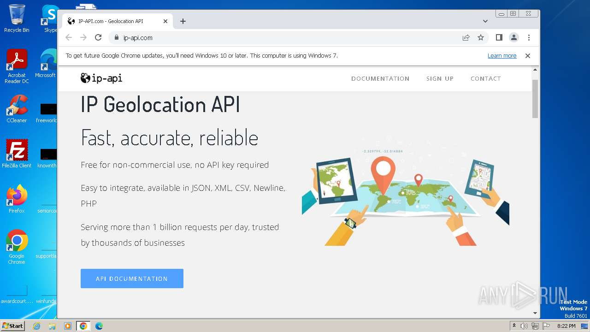Image resolution: width=590 pixels, height=332 pixels.
Task: Click the scroll up arrow of the page
Action: 535,70
